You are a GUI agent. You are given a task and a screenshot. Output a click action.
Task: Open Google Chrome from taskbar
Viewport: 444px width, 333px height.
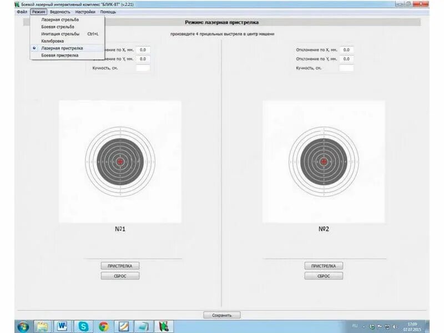(x=104, y=326)
